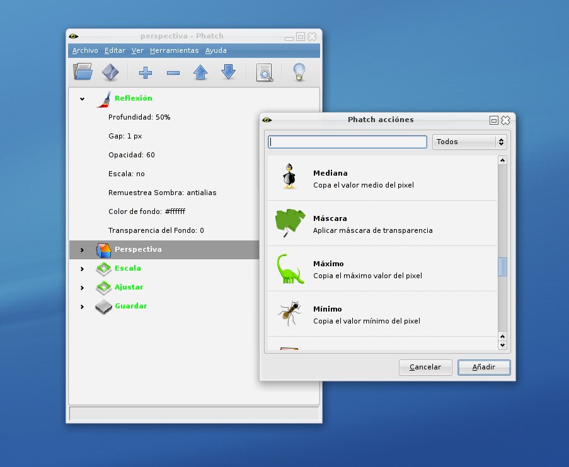
Task: Add a new action with plus icon
Action: [x=146, y=72]
